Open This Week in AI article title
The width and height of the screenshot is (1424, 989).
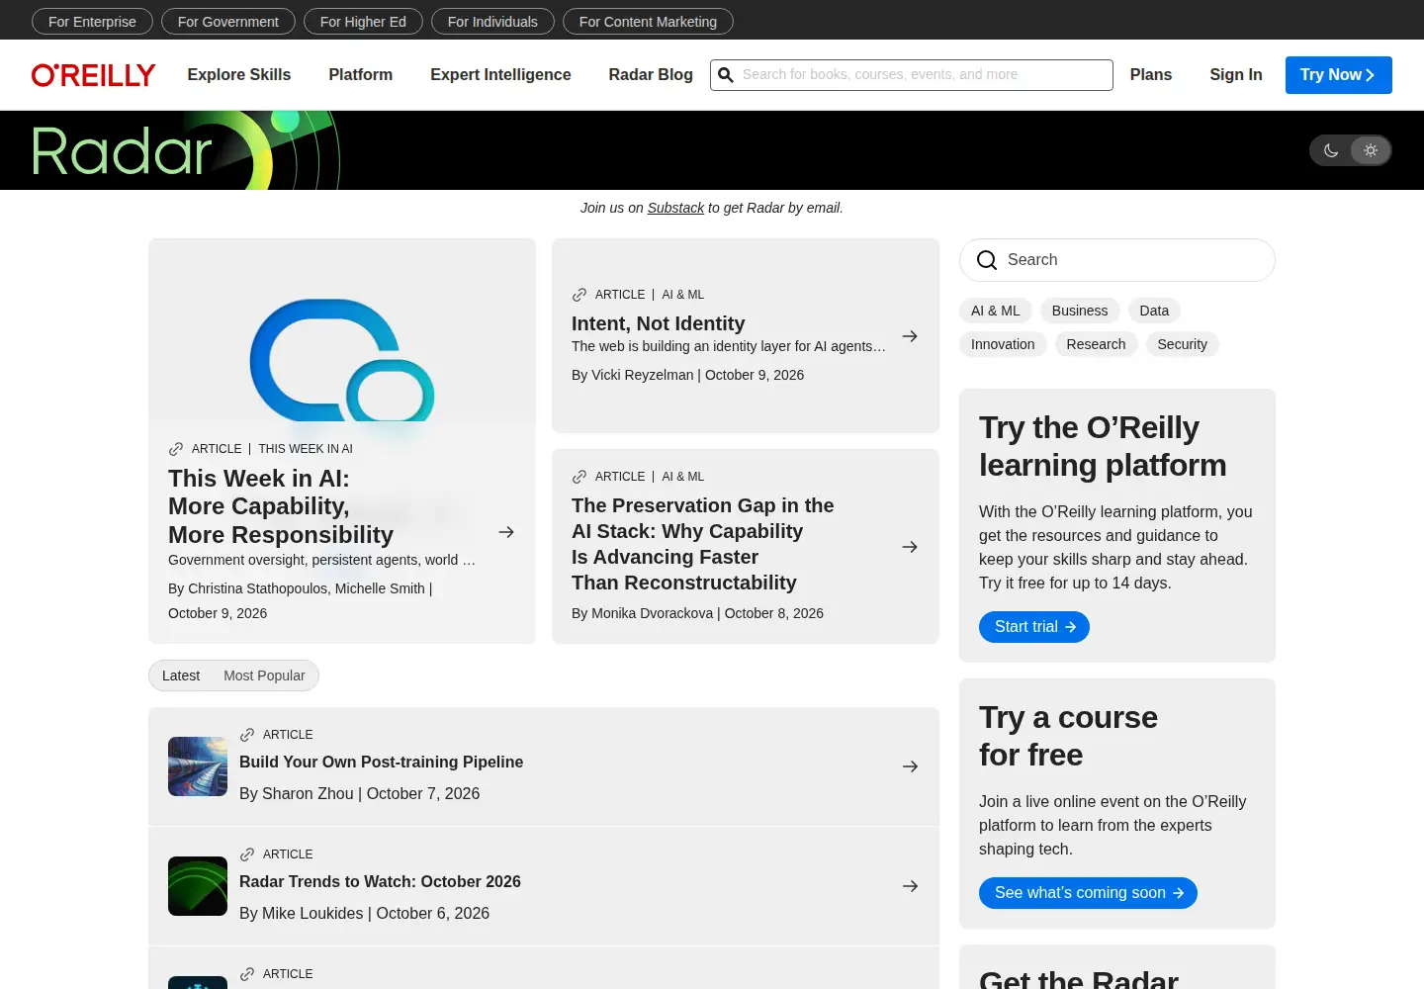[x=281, y=506]
